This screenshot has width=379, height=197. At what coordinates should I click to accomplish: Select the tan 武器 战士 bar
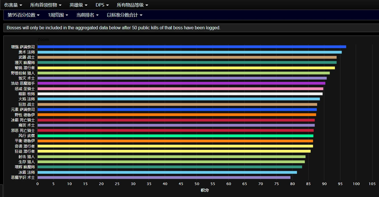pyautogui.click(x=187, y=57)
